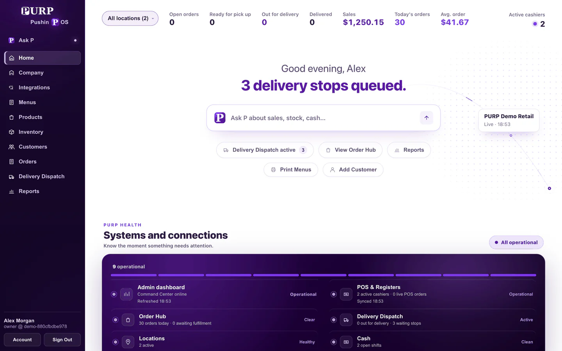Image resolution: width=562 pixels, height=351 pixels.
Task: Submit the Ask P query with the arrow icon
Action: pos(427,118)
